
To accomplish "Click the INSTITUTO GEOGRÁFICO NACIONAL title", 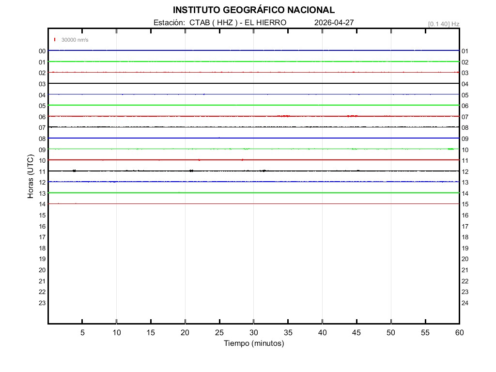I will (x=253, y=10).
